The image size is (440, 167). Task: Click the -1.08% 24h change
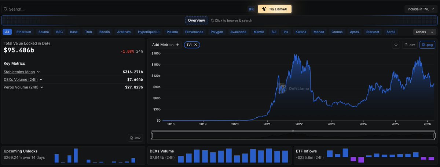click(x=127, y=51)
